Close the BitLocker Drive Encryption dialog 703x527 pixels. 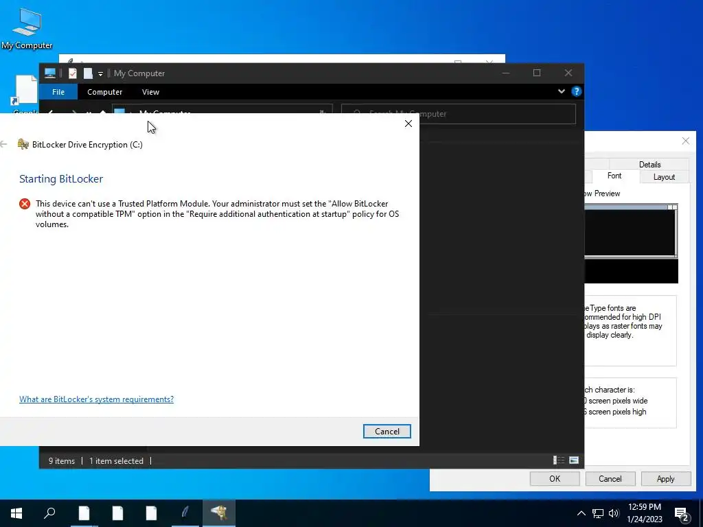[x=408, y=124]
